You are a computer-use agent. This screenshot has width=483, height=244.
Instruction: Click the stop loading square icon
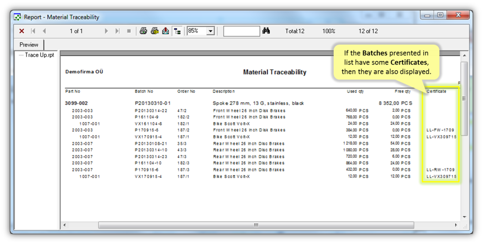tap(129, 31)
